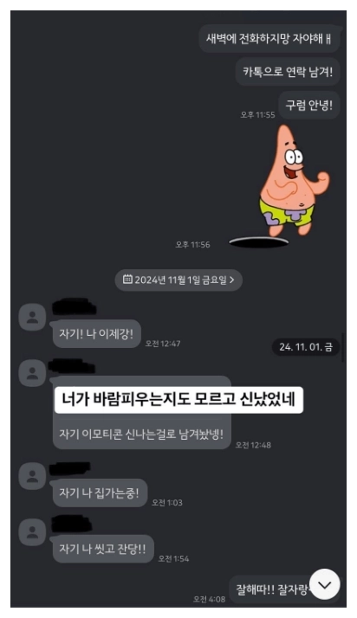Open the 2024년 11월 1일 금요일 date picker

click(x=178, y=280)
